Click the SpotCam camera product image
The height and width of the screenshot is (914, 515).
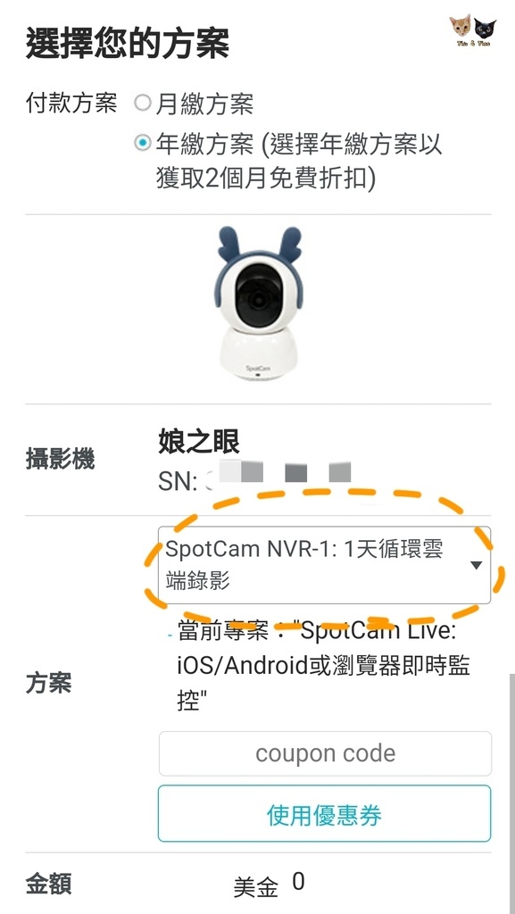tap(258, 303)
